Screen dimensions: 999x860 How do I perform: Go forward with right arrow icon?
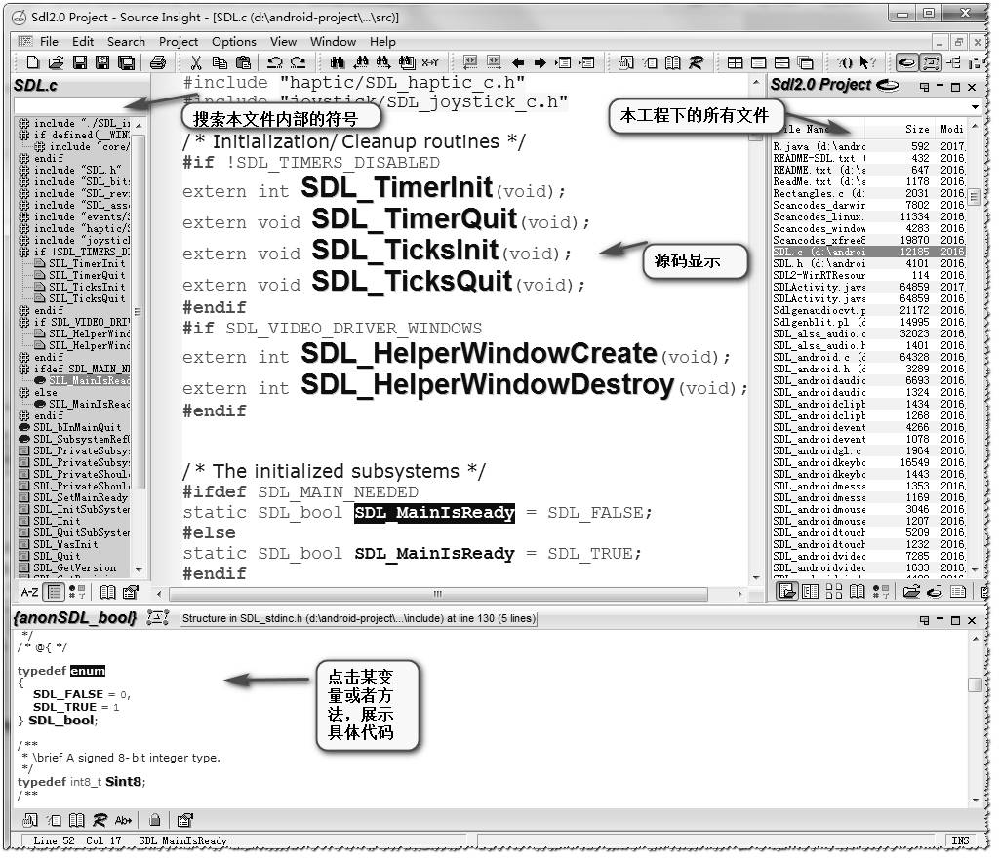(x=540, y=62)
